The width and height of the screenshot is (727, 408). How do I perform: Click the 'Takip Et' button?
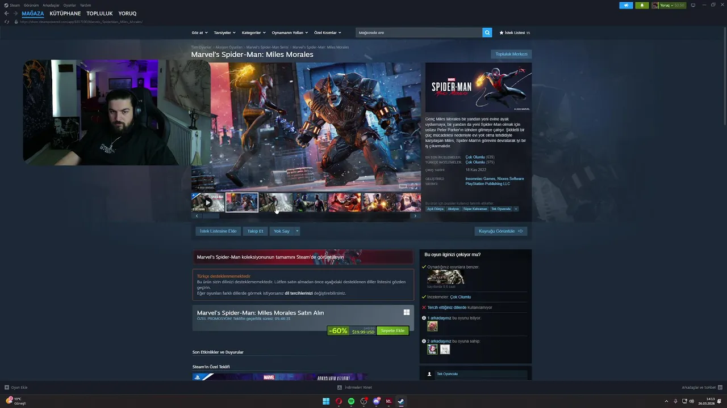pos(255,231)
